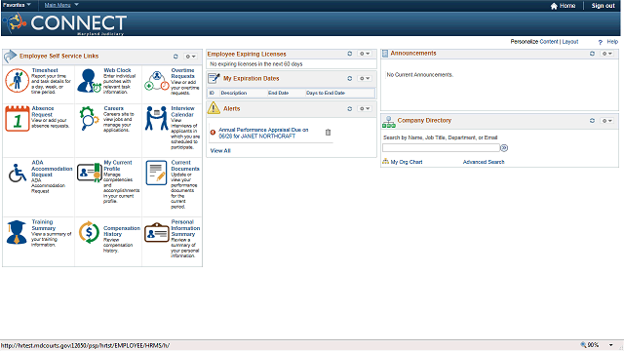
Task: Refresh the Company Directory pagelet
Action: click(592, 121)
